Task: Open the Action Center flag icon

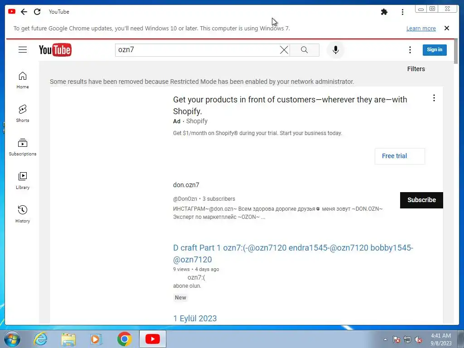Action: tap(396, 339)
